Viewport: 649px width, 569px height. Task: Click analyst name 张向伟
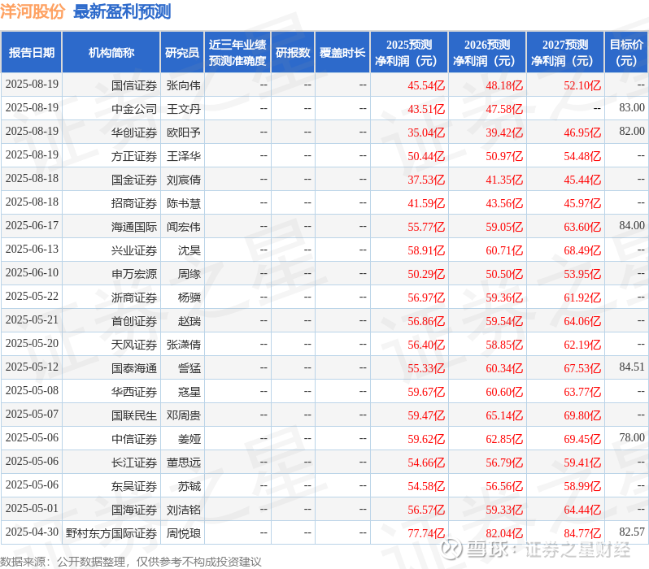click(183, 85)
